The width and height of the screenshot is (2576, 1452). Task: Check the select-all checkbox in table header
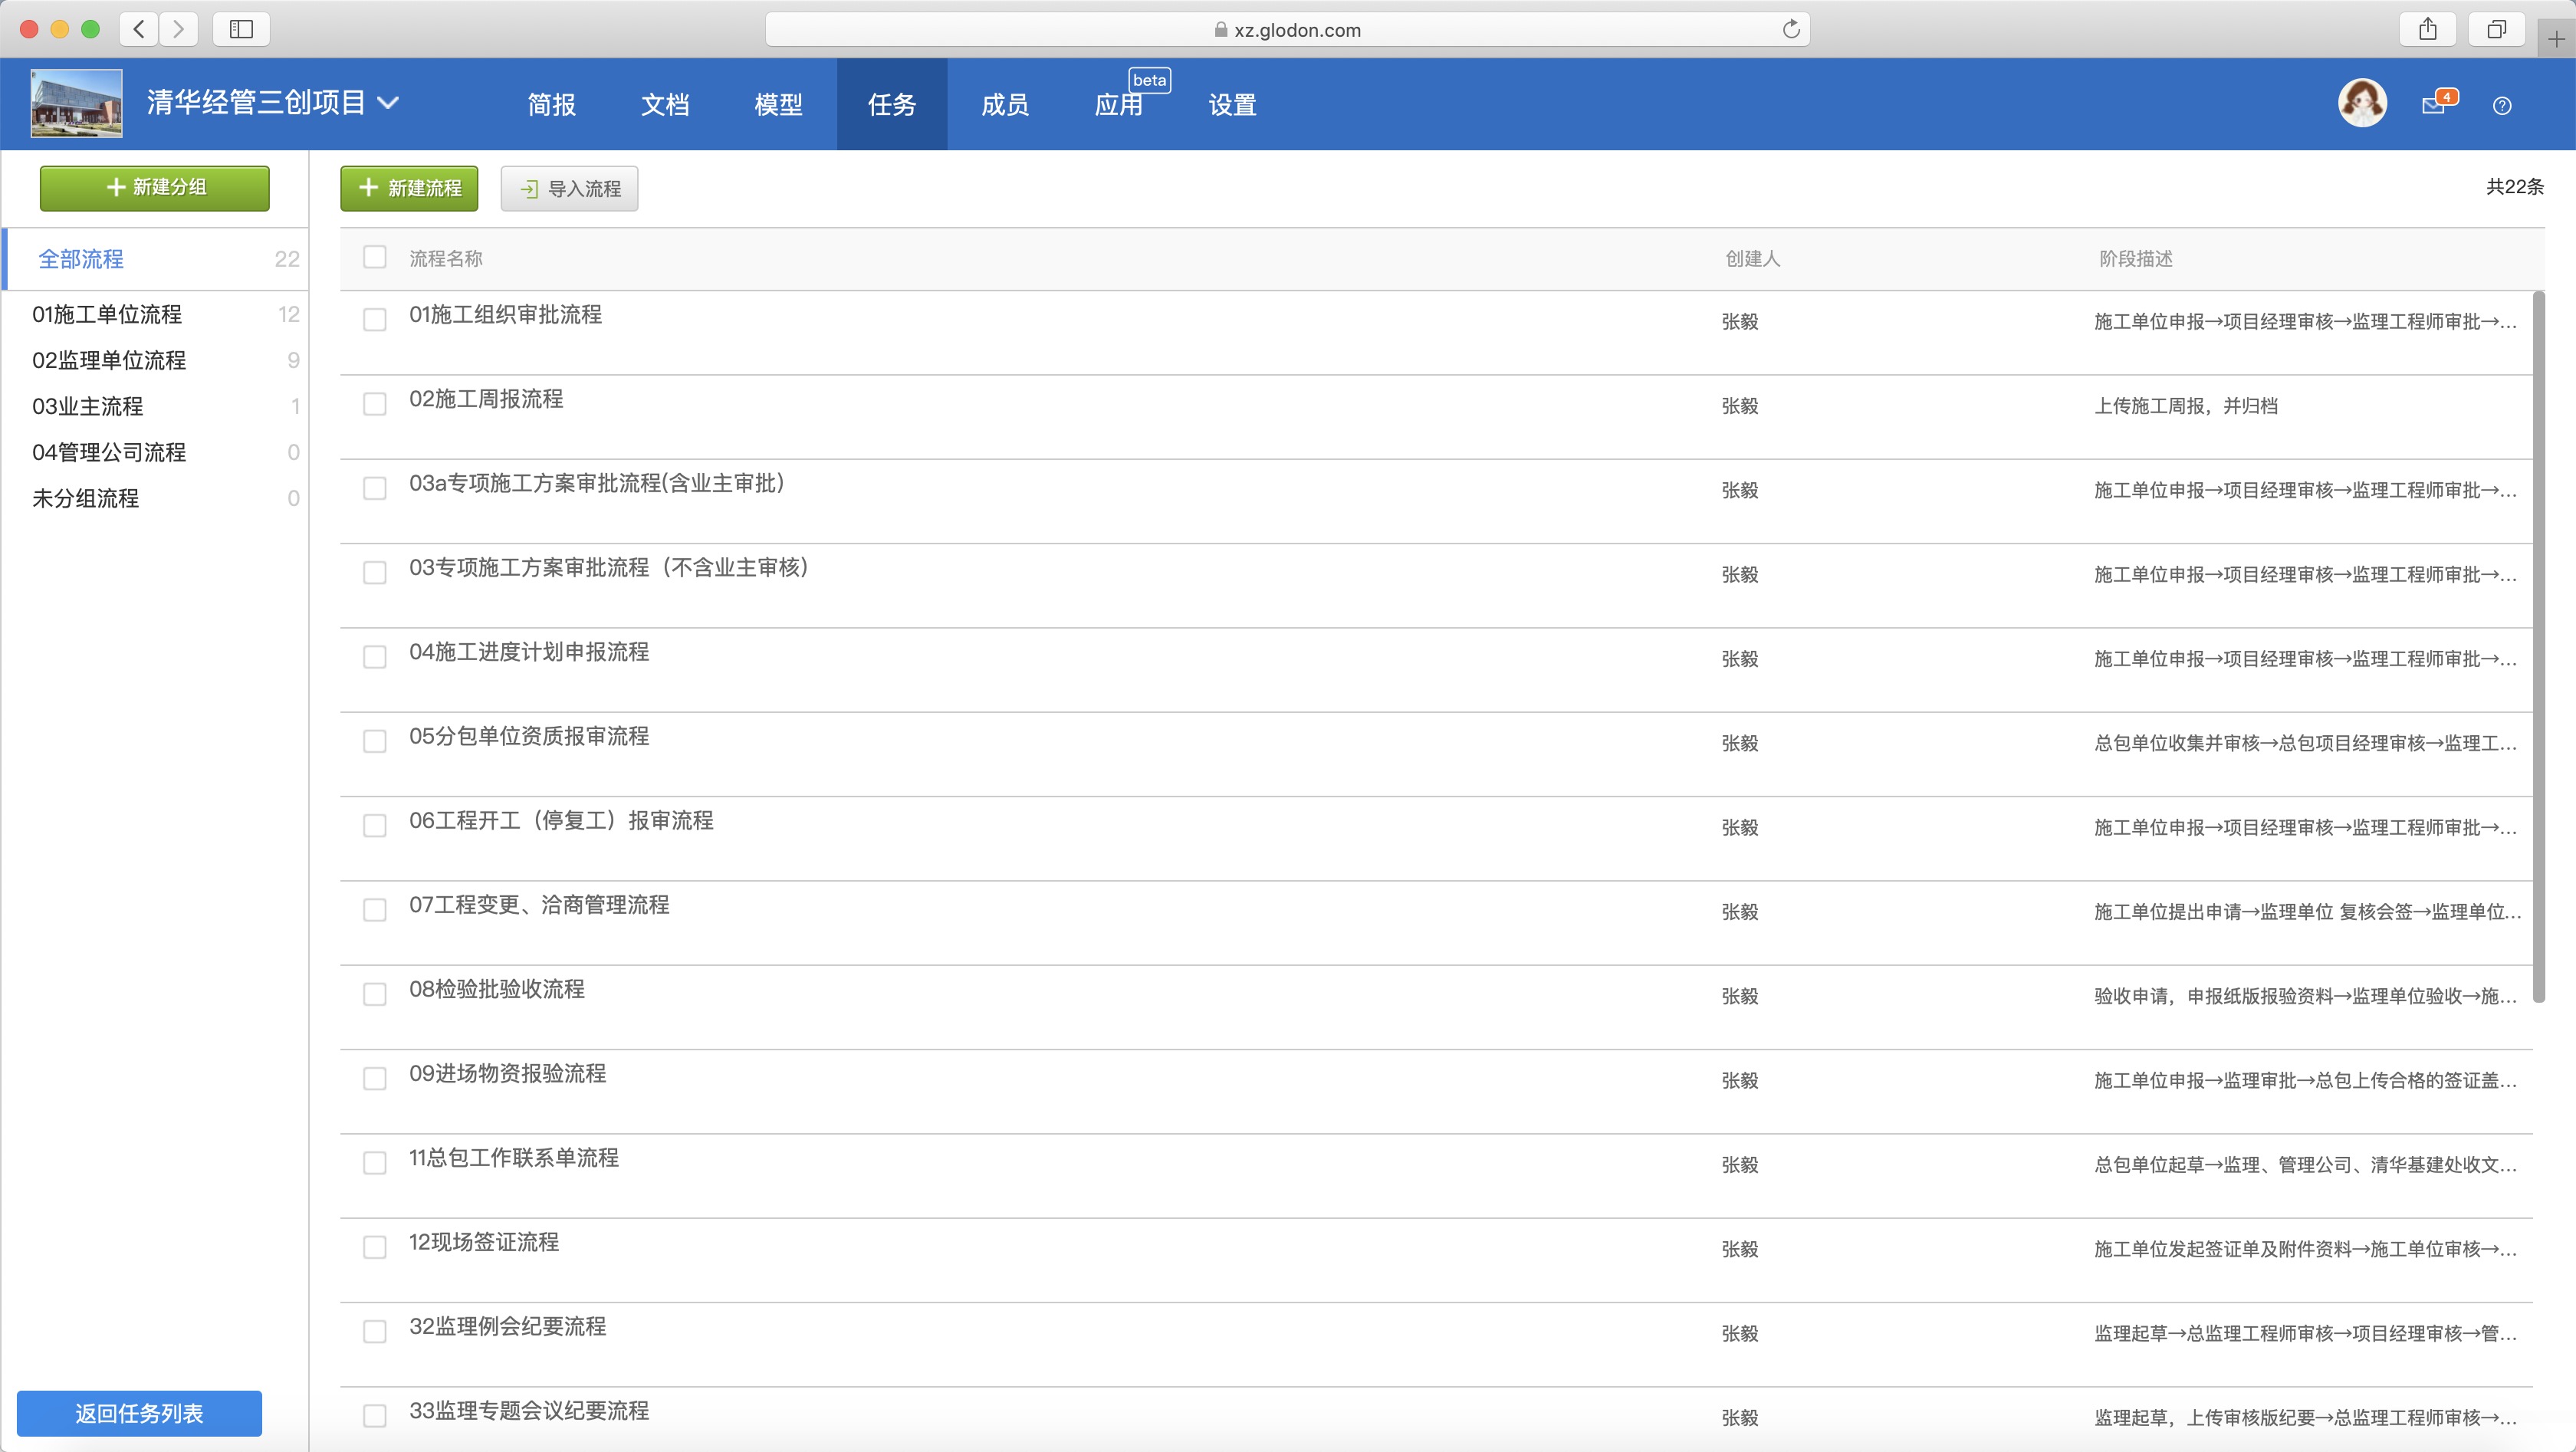375,257
